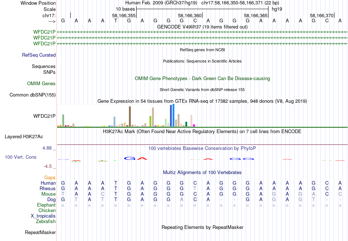Click coordinate label 58,166,365
This screenshot has height=241, width=348.
[x=256, y=15]
